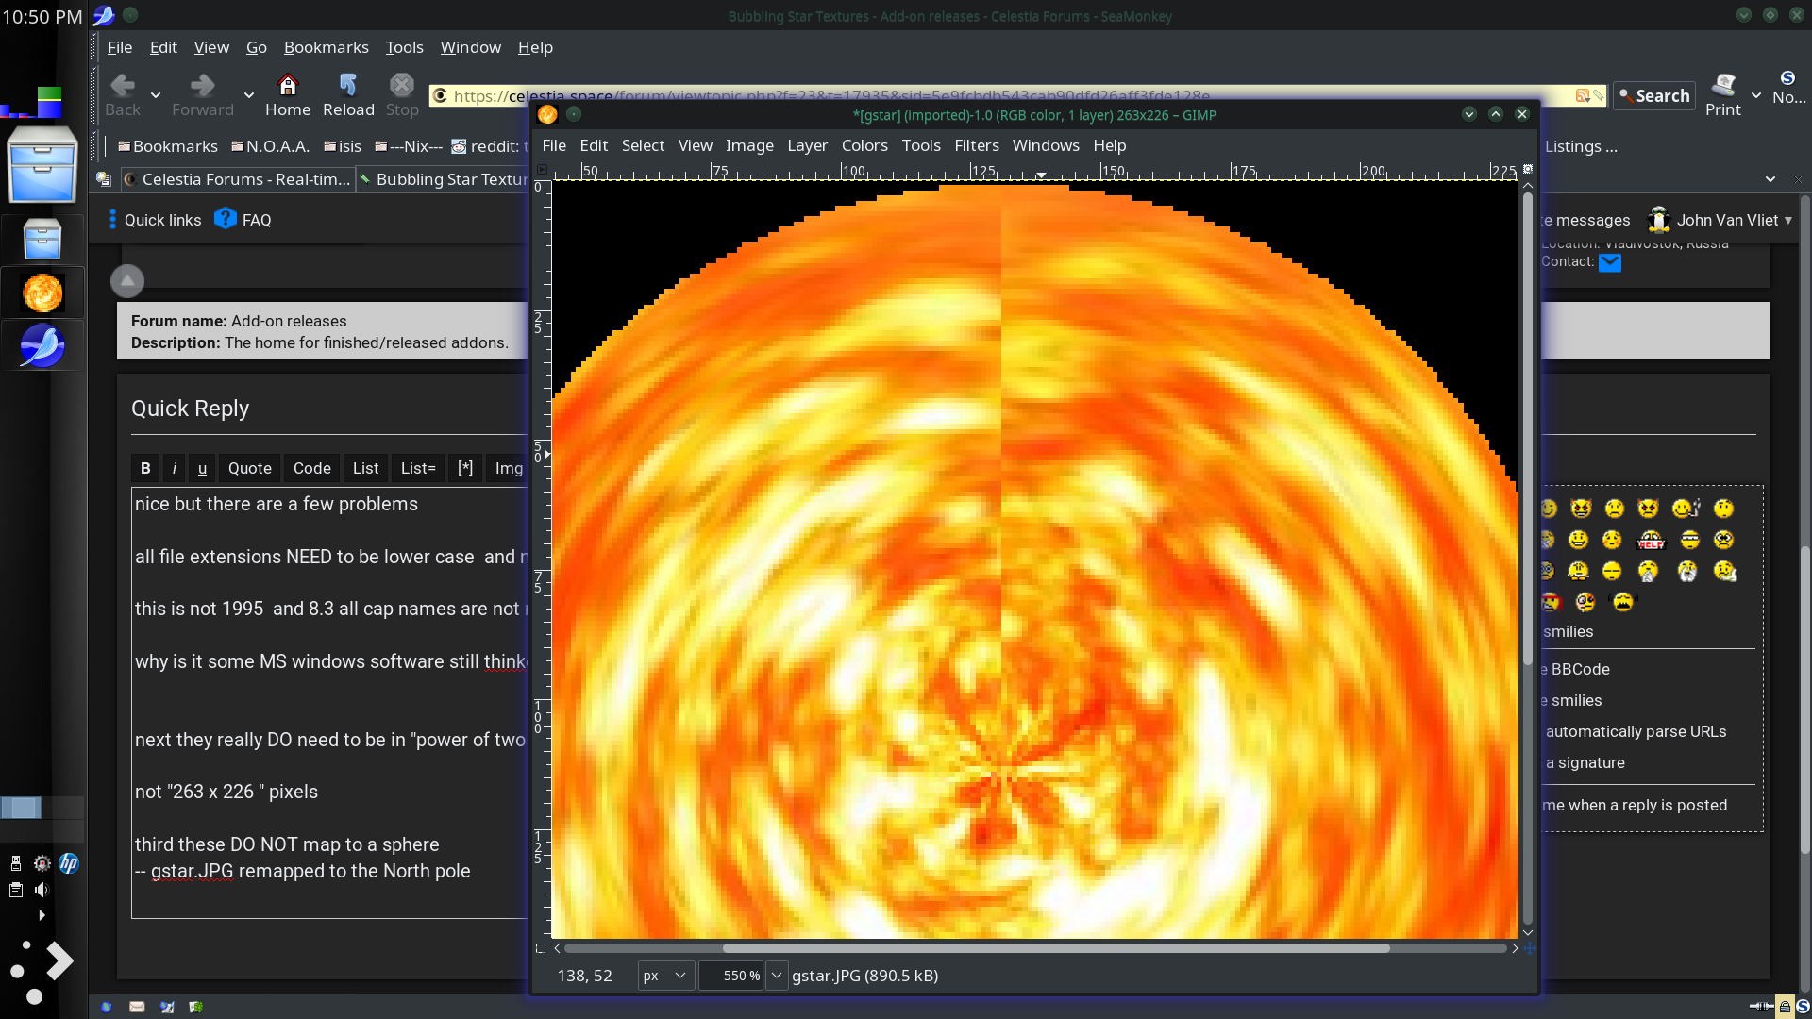This screenshot has height=1019, width=1812.
Task: Open the File menu in GIMP
Action: (554, 145)
